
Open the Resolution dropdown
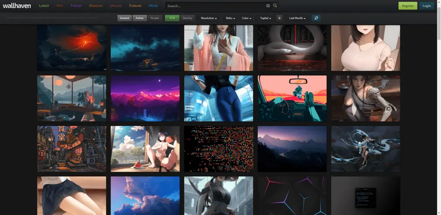(x=209, y=18)
